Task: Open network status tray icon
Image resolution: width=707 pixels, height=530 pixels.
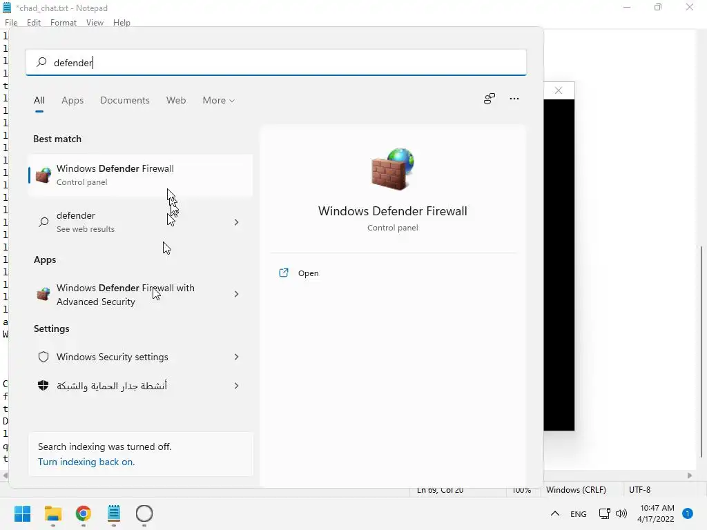Action: 604,513
